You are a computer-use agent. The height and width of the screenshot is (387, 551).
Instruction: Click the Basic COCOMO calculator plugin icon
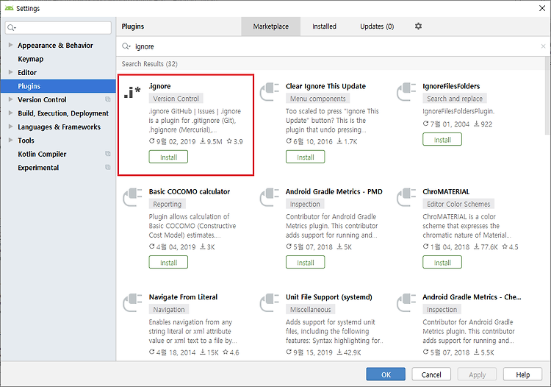pos(132,197)
